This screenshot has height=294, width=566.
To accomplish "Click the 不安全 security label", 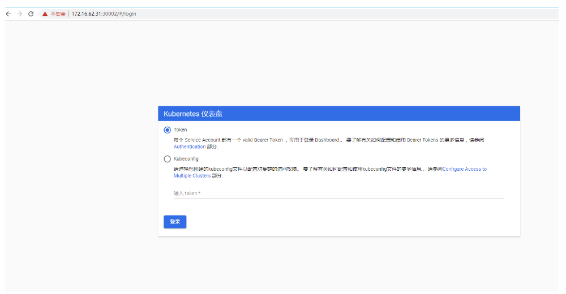I will tap(58, 14).
